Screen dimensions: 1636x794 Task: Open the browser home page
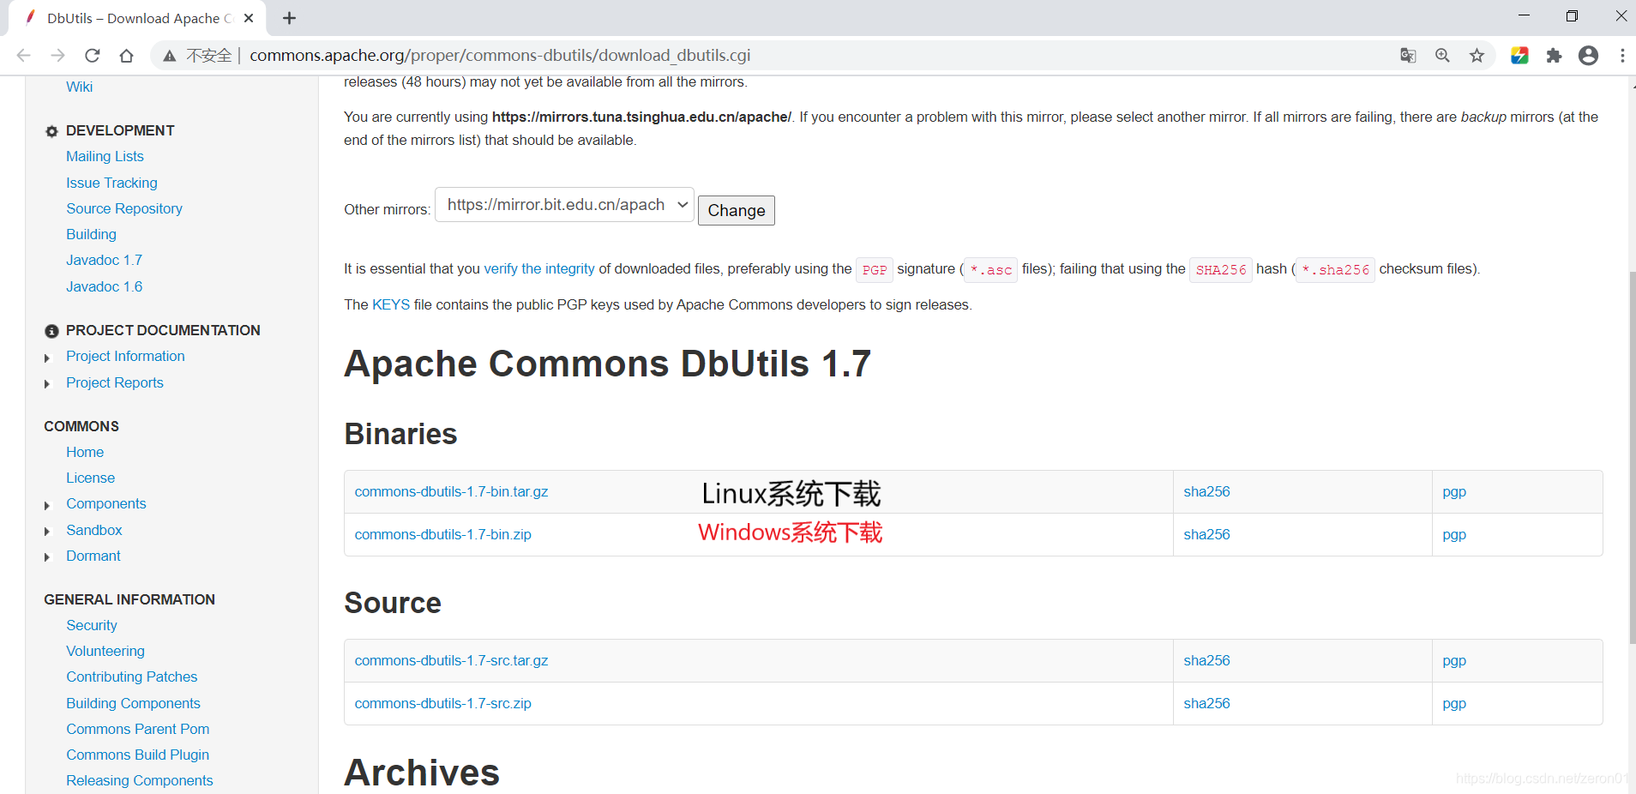[127, 56]
